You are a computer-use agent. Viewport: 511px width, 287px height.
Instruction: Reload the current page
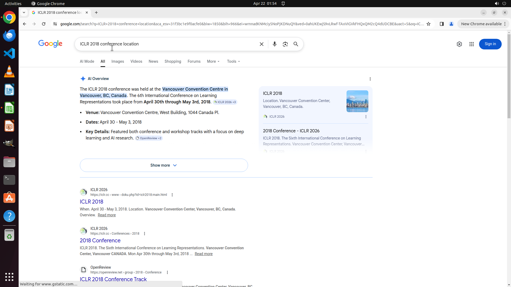click(x=44, y=24)
